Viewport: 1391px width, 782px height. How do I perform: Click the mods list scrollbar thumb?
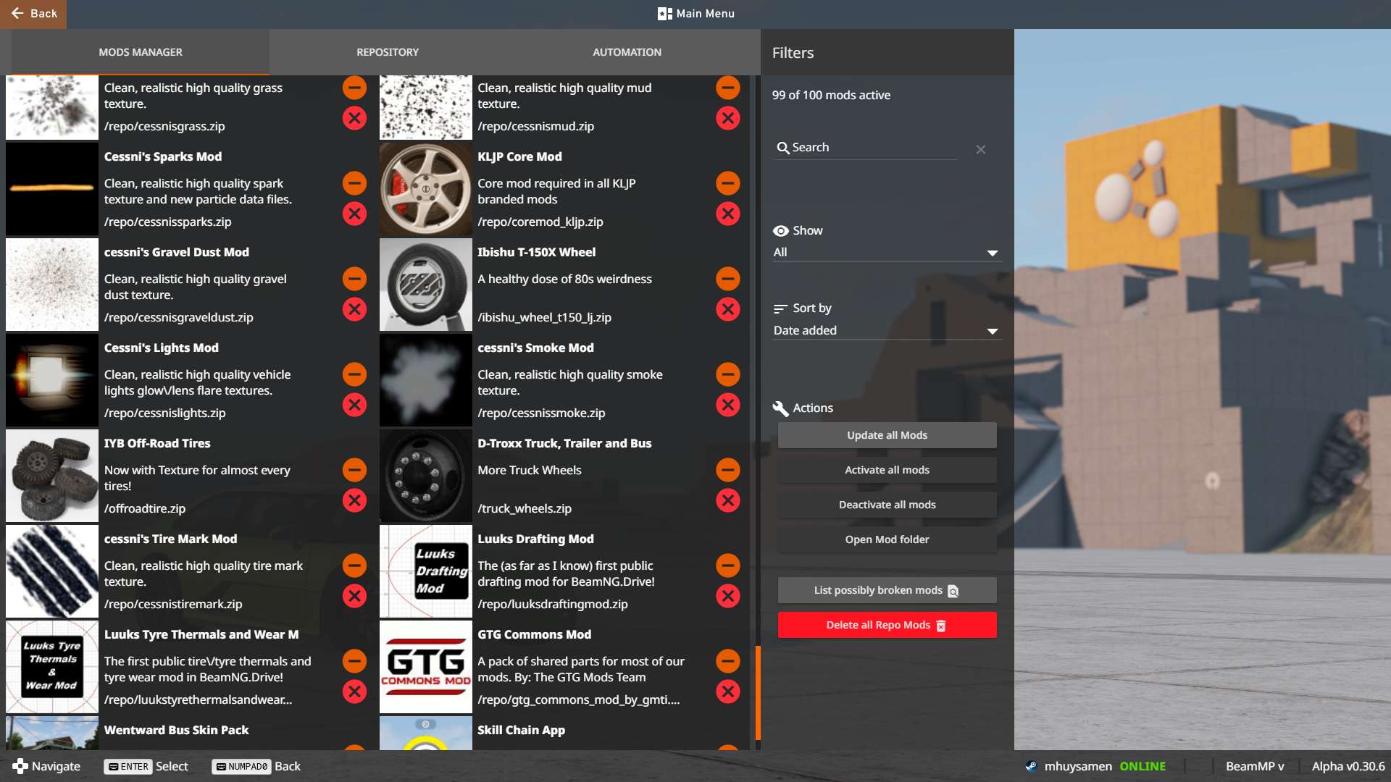point(758,693)
